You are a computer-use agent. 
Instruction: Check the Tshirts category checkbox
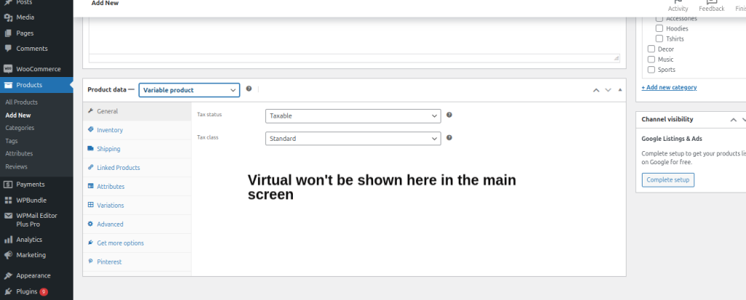[659, 38]
